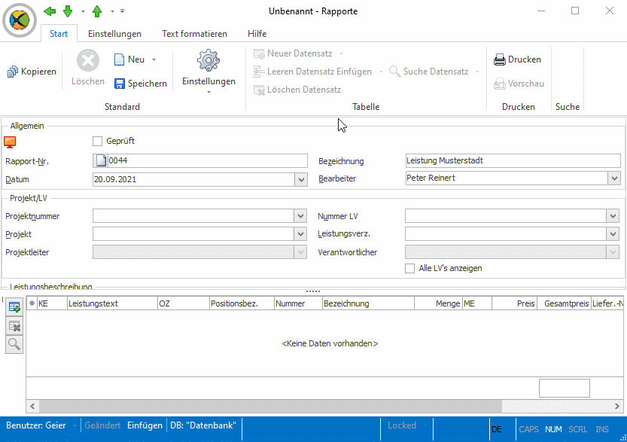
Task: Click Neuer Datensatz in Tabelle group
Action: pyautogui.click(x=293, y=53)
